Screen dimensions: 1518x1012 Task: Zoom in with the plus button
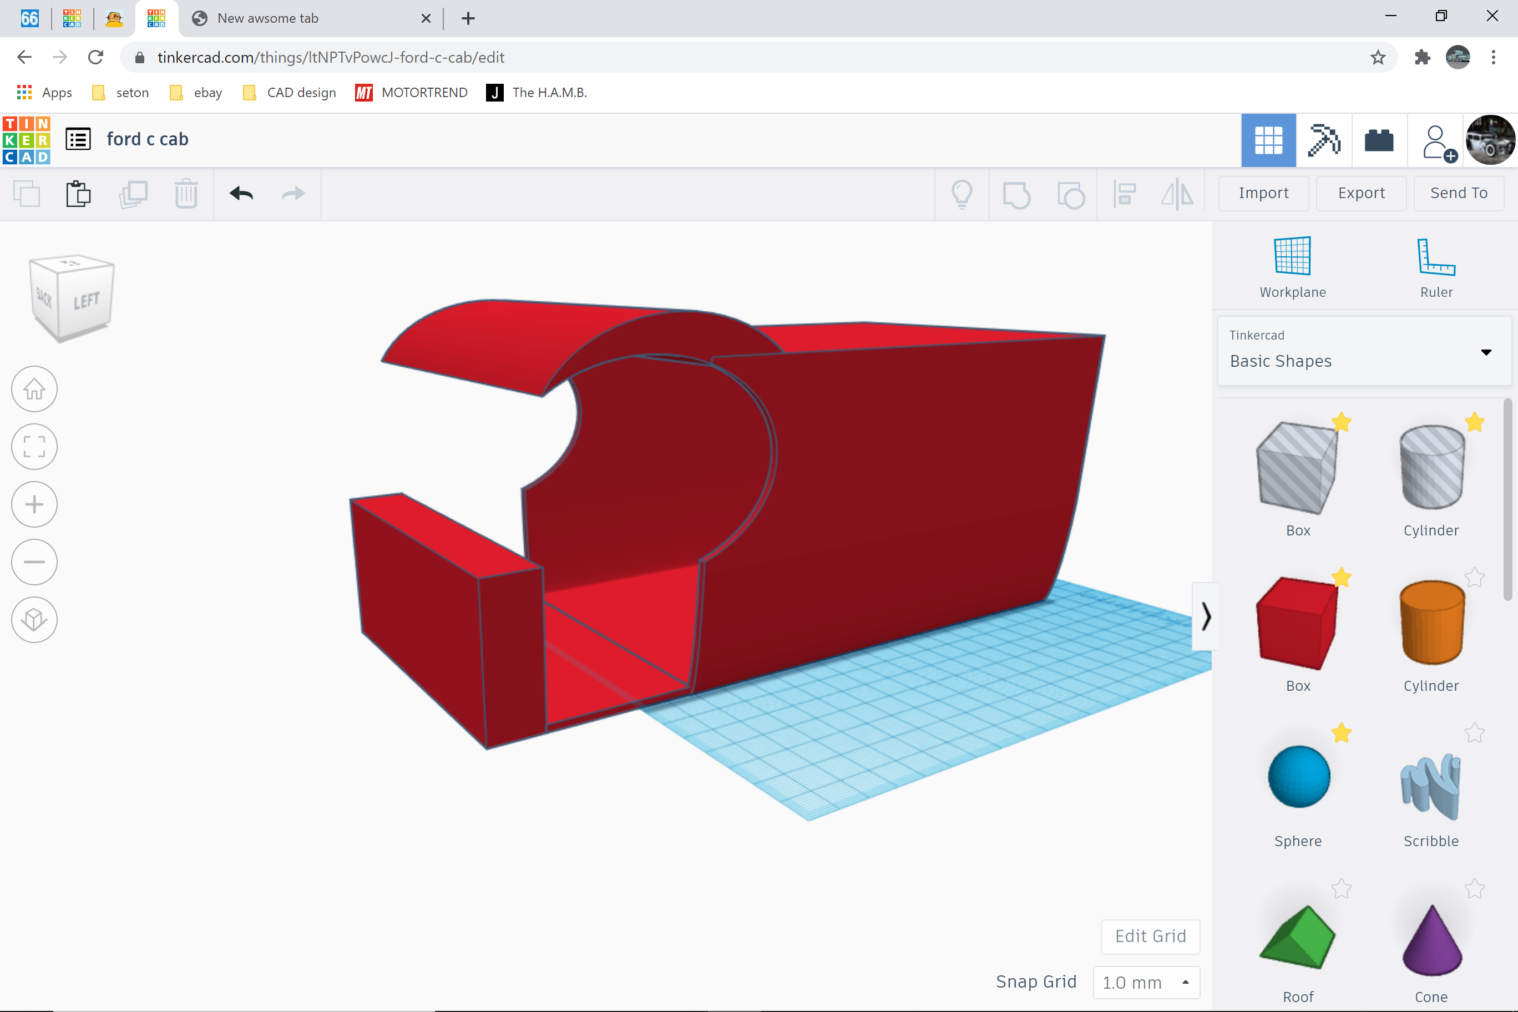click(34, 504)
